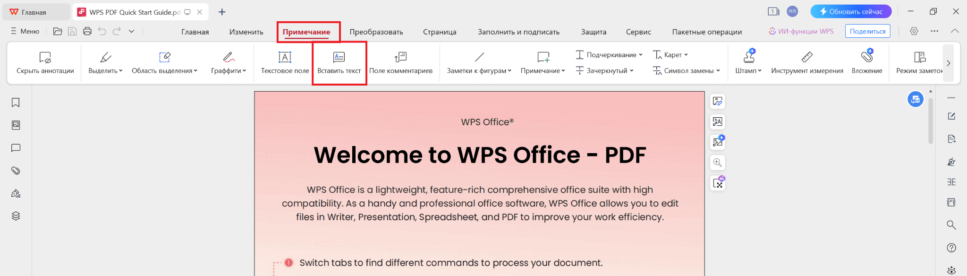Click the open file folder icon
Viewport: 967px width, 276px height.
pos(58,31)
